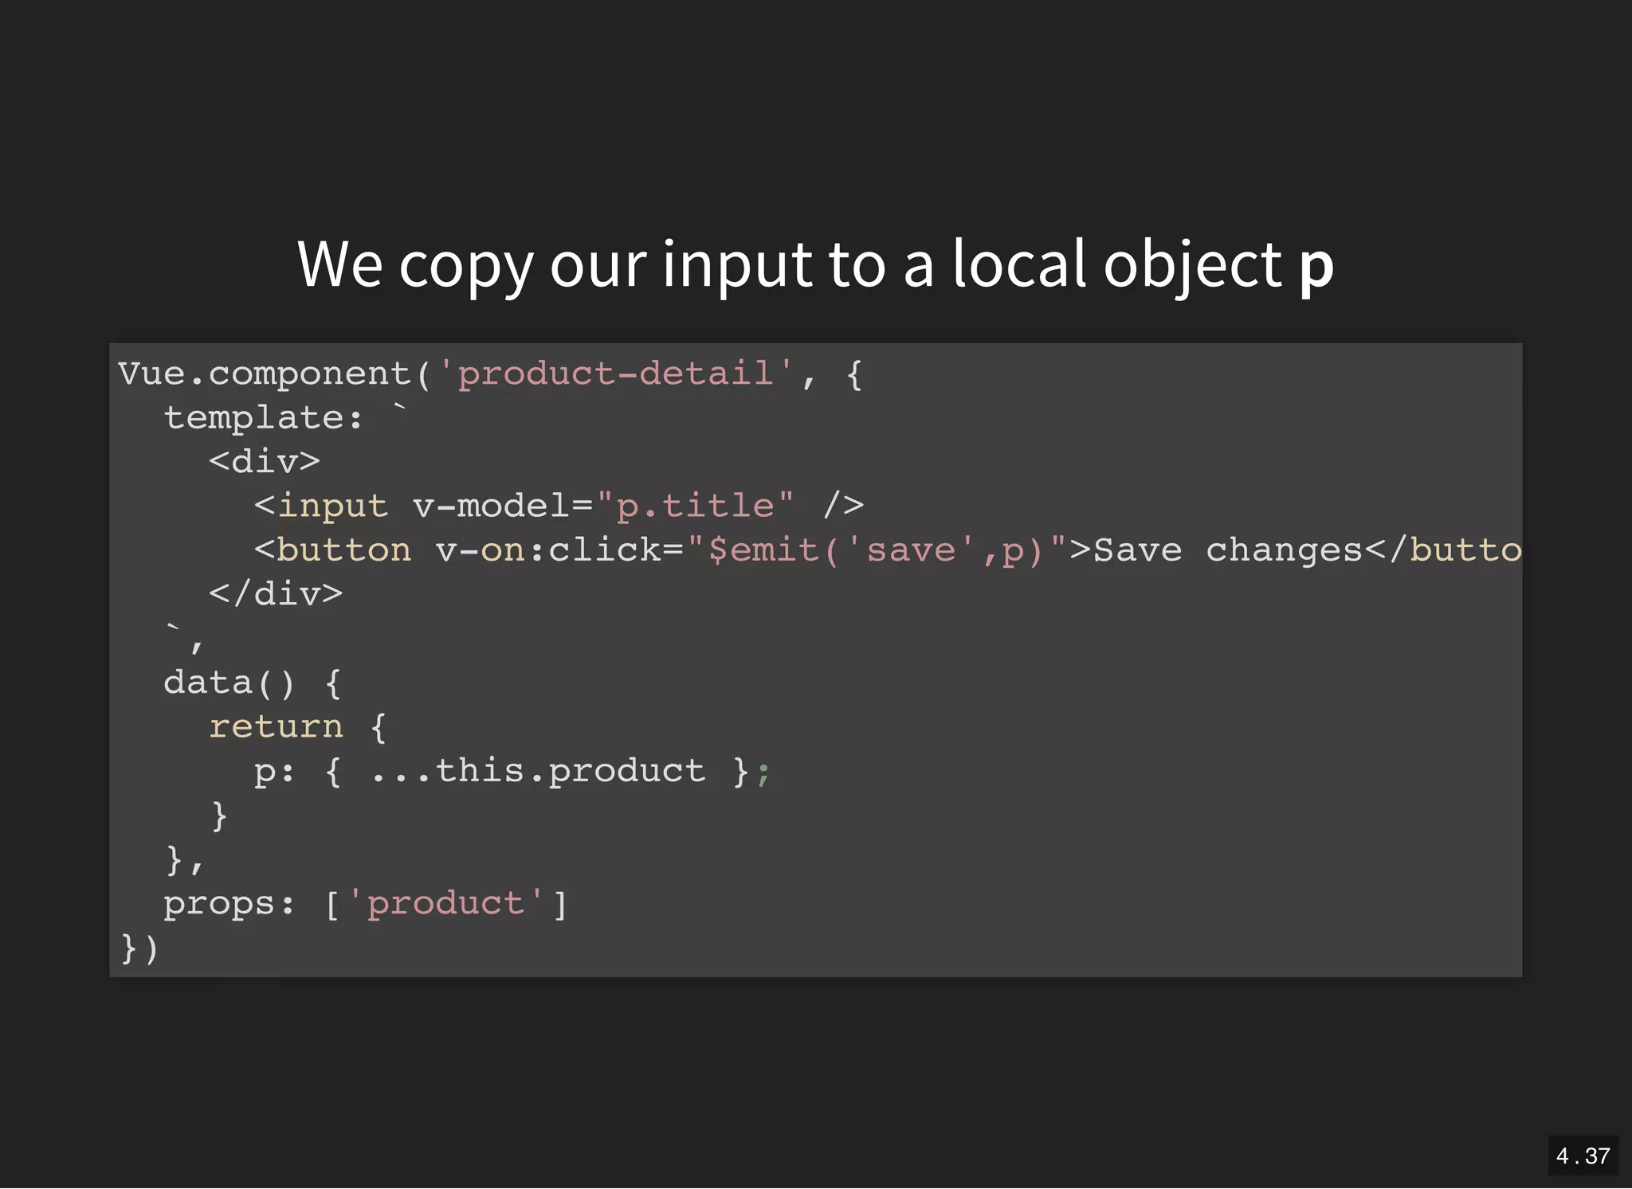Click the slide number 4.37 indicator
This screenshot has width=1632, height=1189.
click(x=1583, y=1156)
